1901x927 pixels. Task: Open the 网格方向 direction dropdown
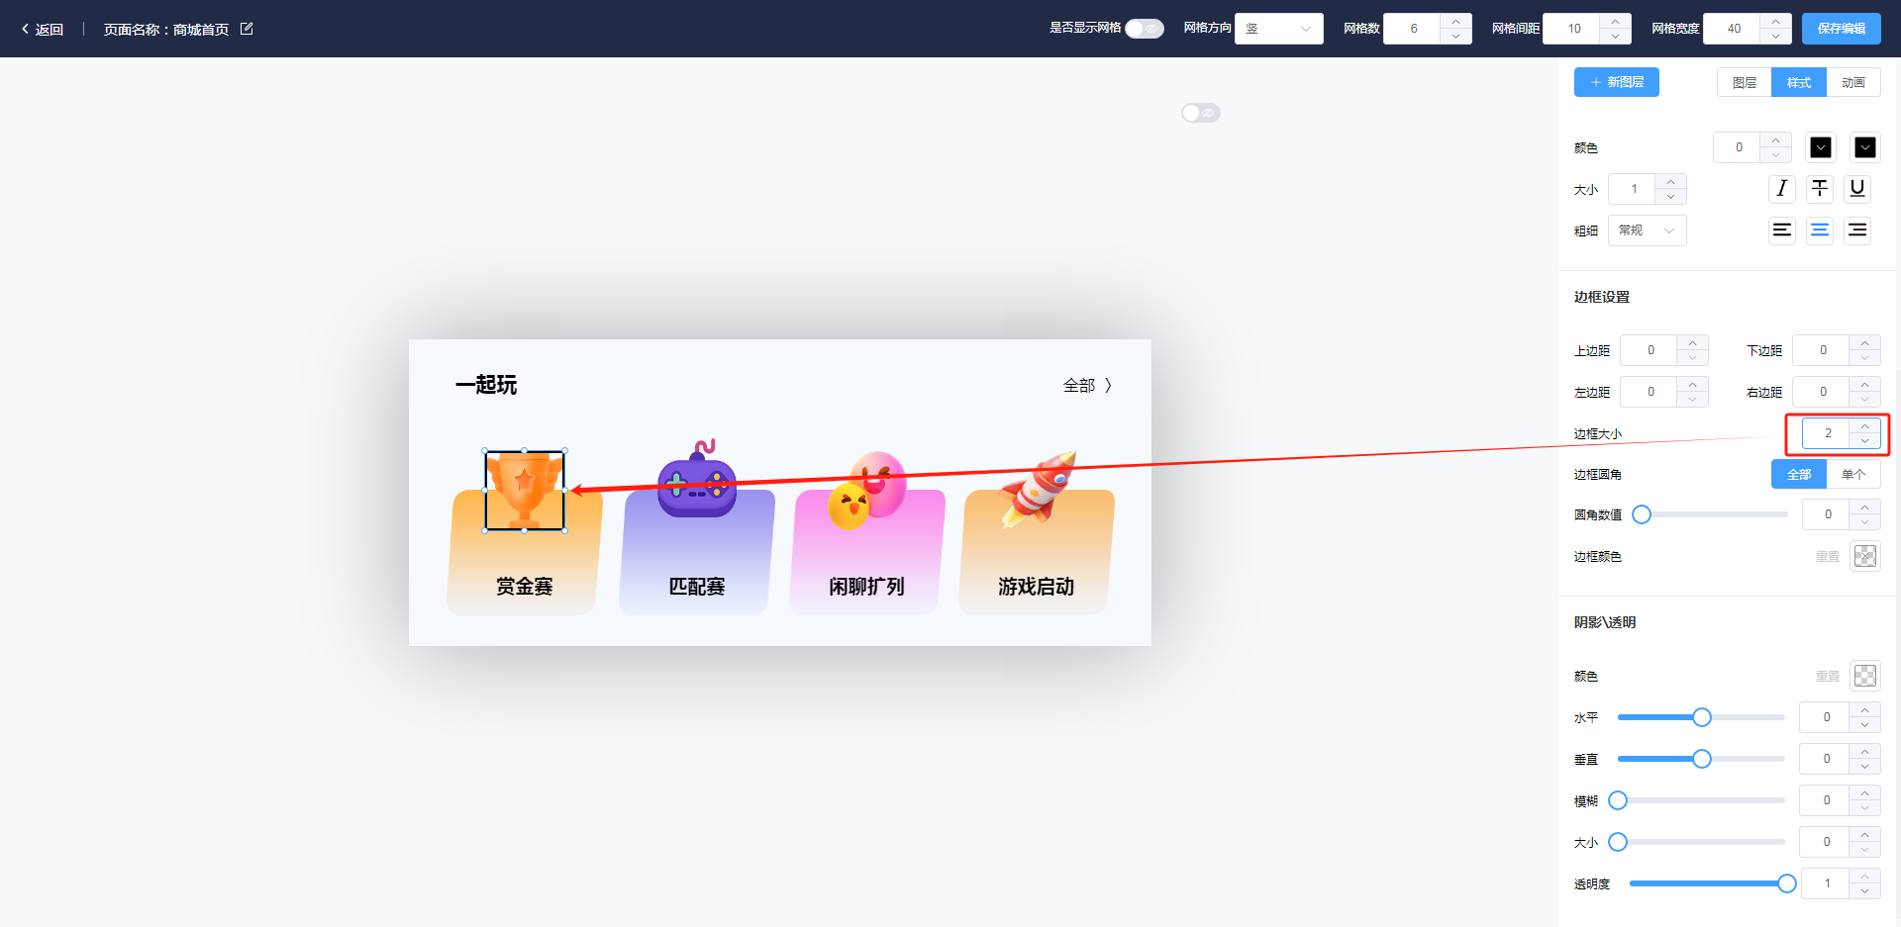pyautogui.click(x=1278, y=29)
